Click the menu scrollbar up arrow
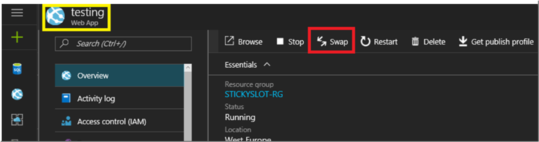Viewport: 539px width, 142px height. click(x=188, y=68)
